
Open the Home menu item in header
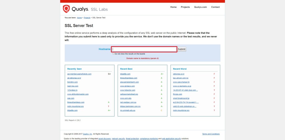tap(173, 7)
